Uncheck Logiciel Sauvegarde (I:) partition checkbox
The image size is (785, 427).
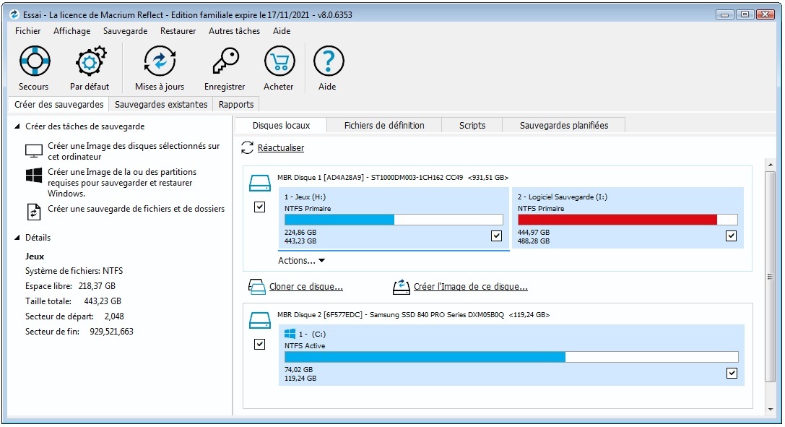coord(731,236)
